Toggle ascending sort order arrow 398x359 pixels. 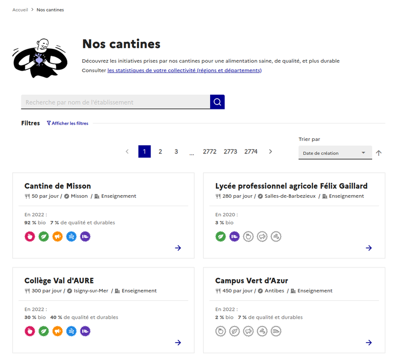coord(379,153)
